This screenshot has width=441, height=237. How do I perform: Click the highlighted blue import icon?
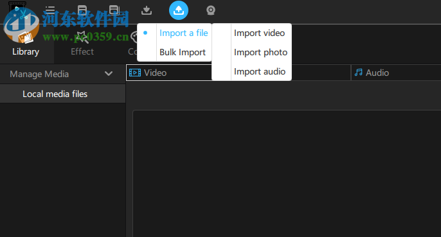click(179, 10)
